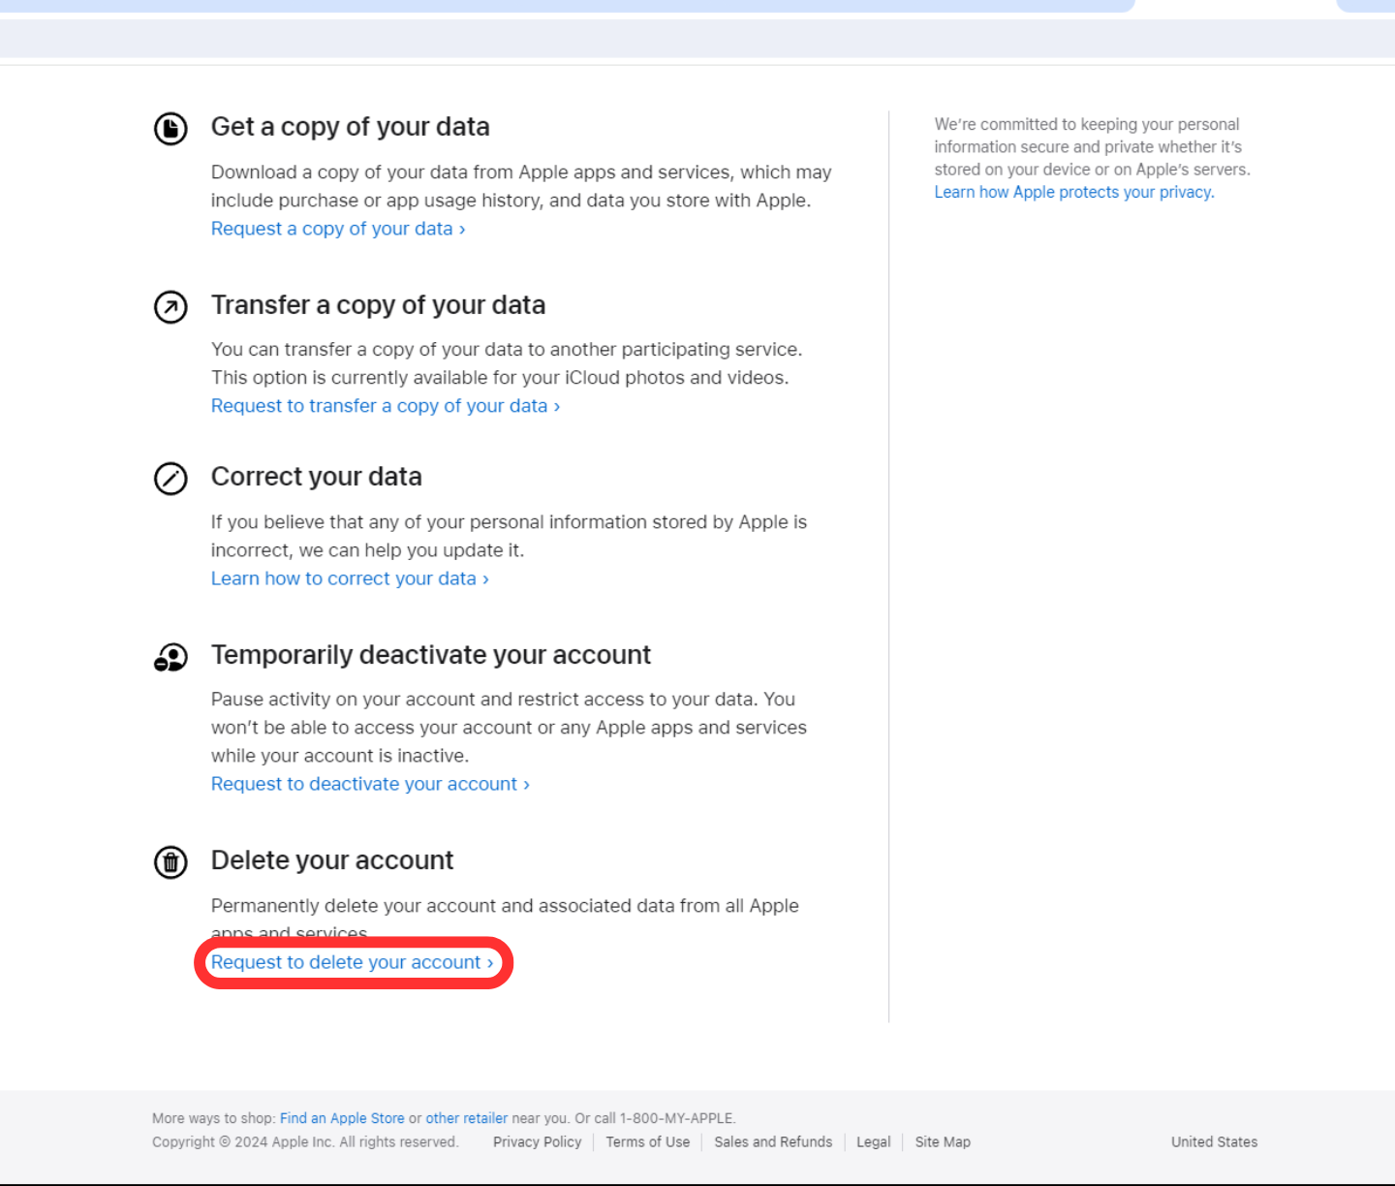Open Request to deactivate your account link
The height and width of the screenshot is (1186, 1395).
[x=369, y=784]
